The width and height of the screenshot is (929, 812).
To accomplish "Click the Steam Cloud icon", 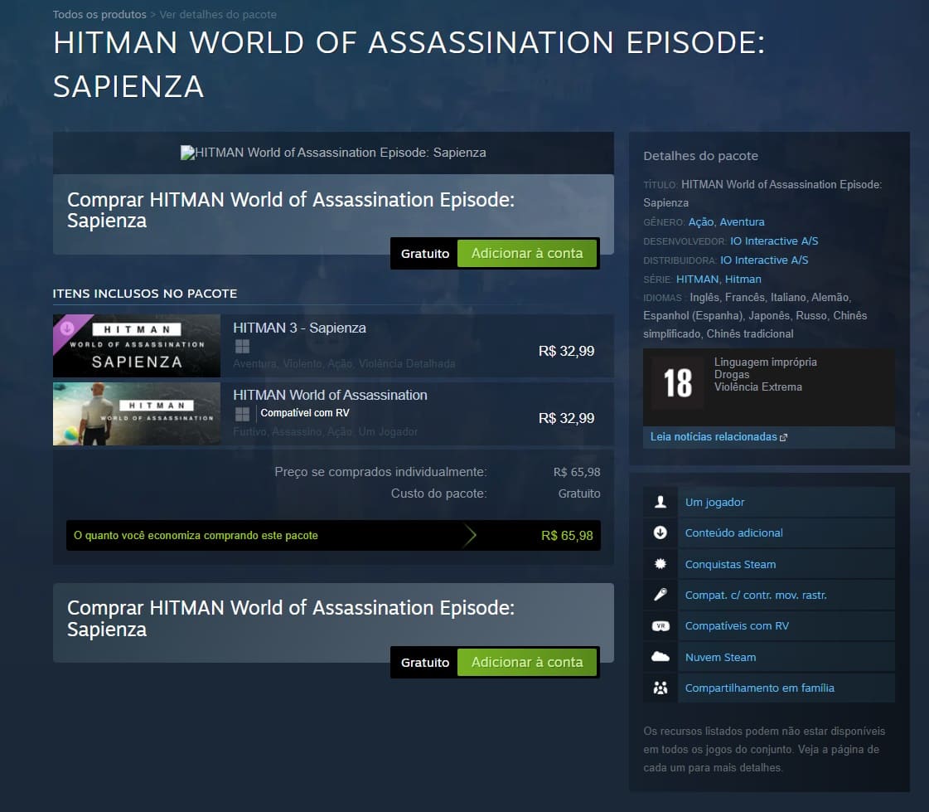I will [x=660, y=656].
